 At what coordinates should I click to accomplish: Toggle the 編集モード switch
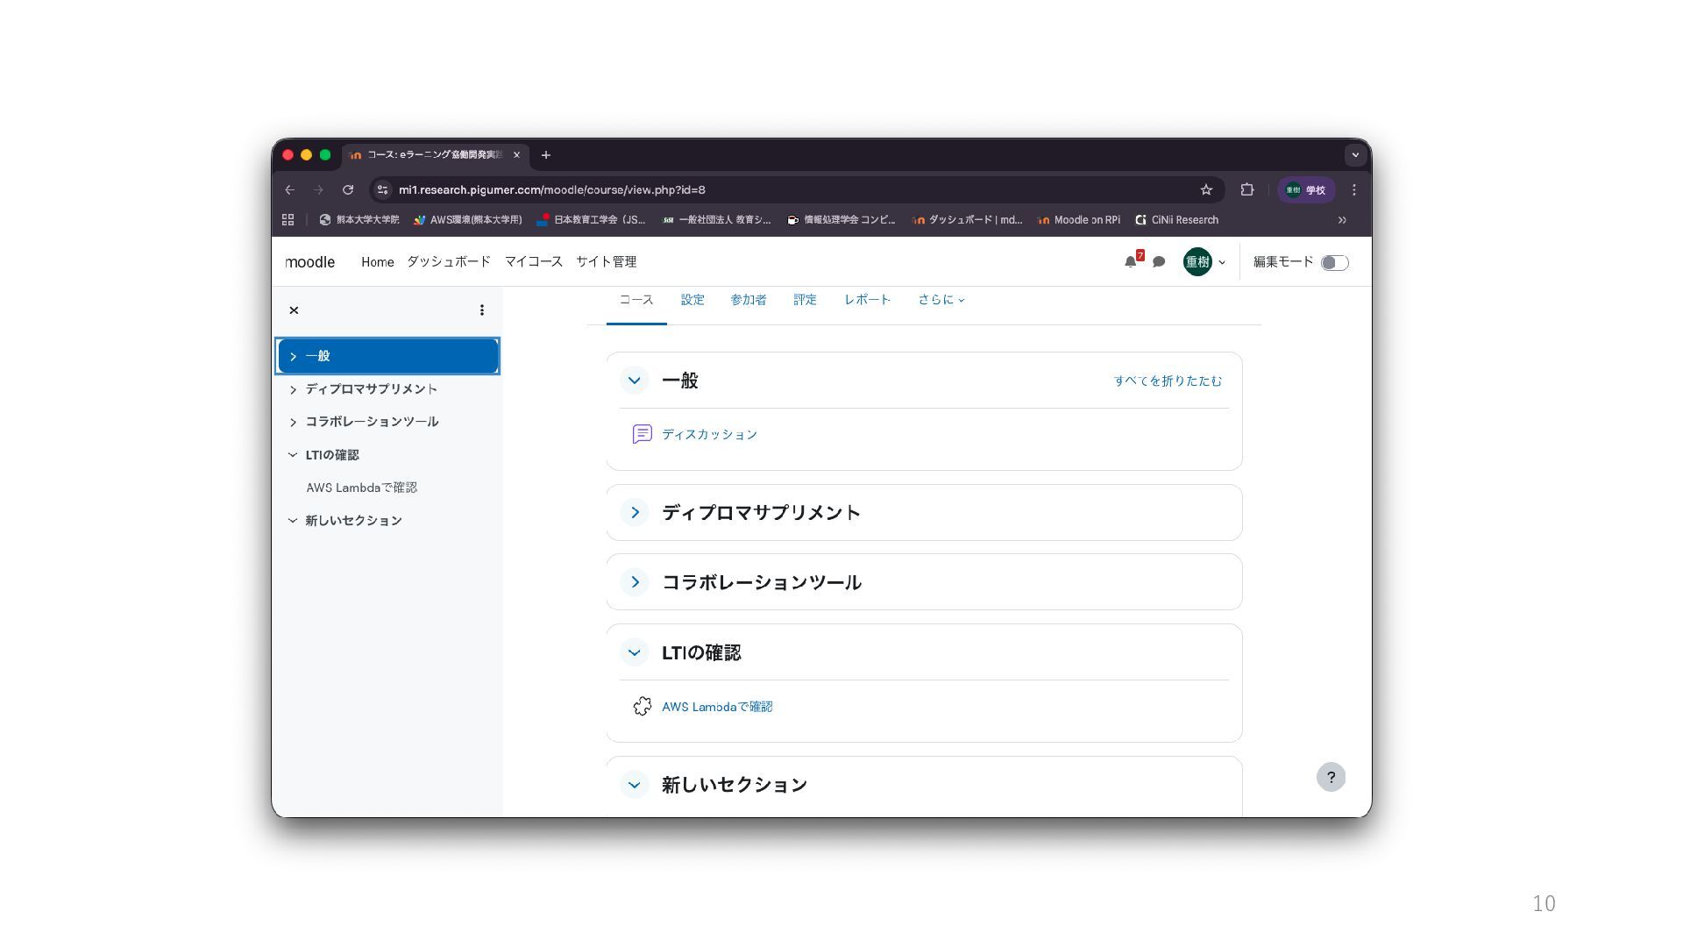[x=1334, y=263]
